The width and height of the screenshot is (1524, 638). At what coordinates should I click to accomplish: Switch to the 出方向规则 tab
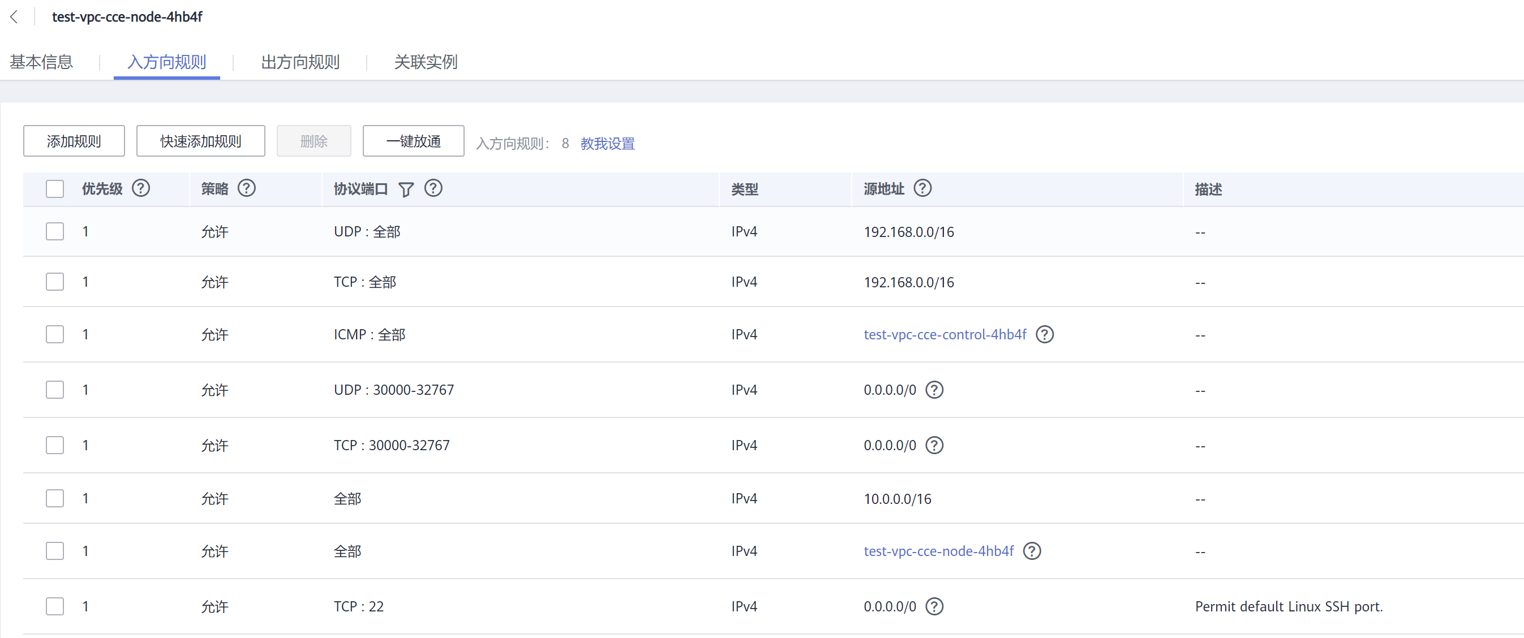click(x=300, y=62)
